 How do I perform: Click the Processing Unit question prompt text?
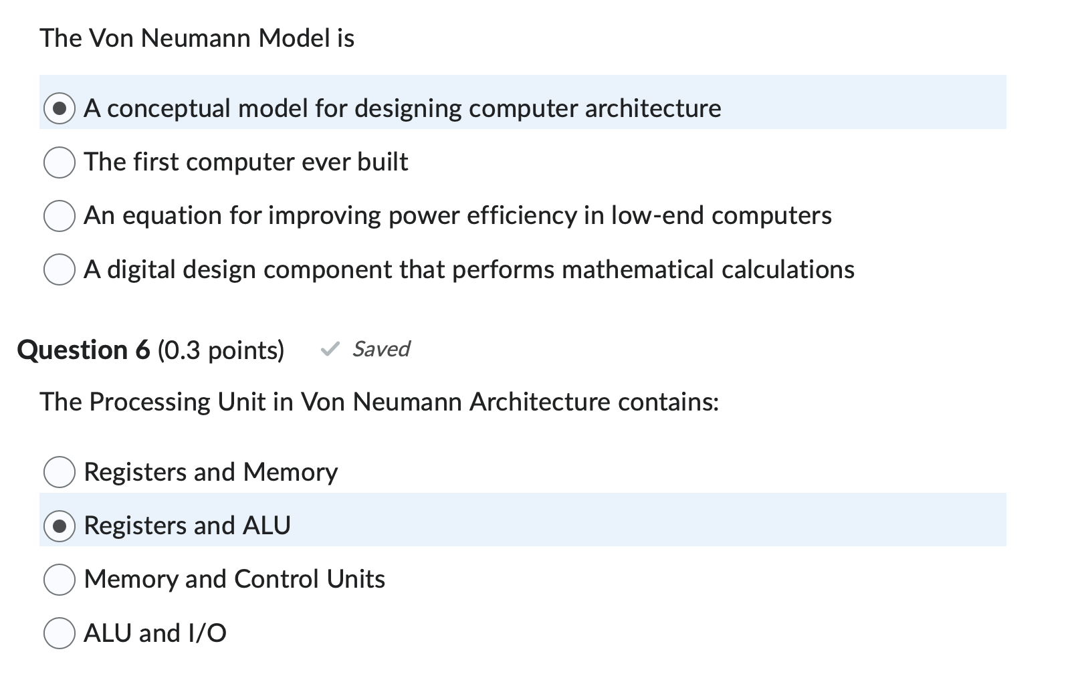379,402
